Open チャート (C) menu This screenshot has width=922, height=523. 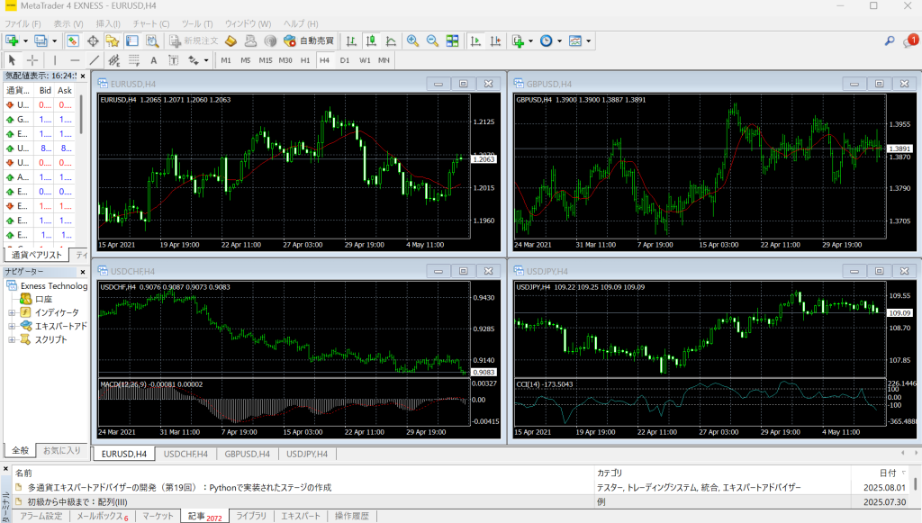pos(151,23)
